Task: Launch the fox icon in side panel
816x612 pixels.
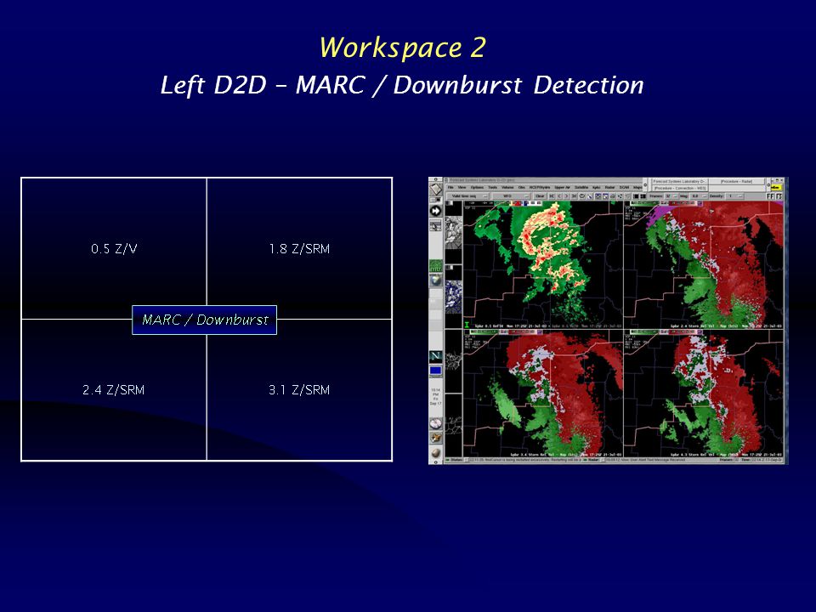Action: [x=435, y=439]
